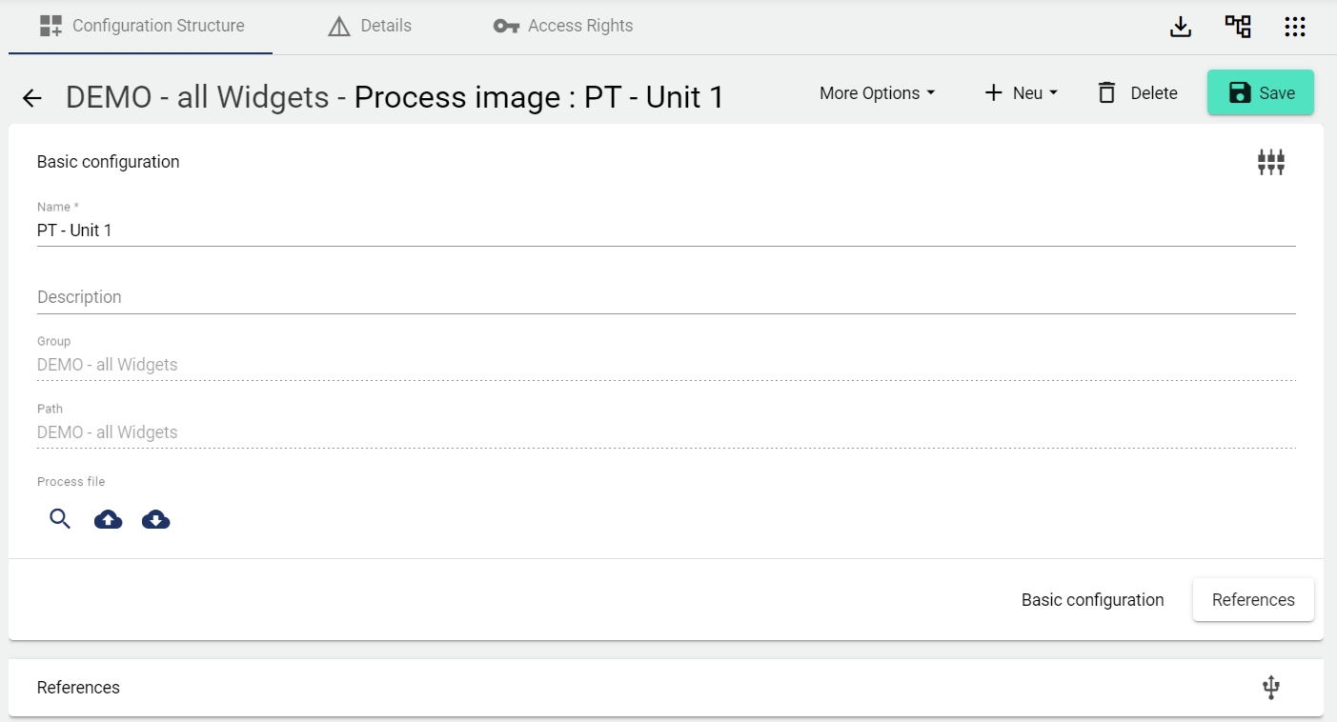This screenshot has width=1337, height=722.
Task: Click the back arrow icon
Action: coord(32,98)
